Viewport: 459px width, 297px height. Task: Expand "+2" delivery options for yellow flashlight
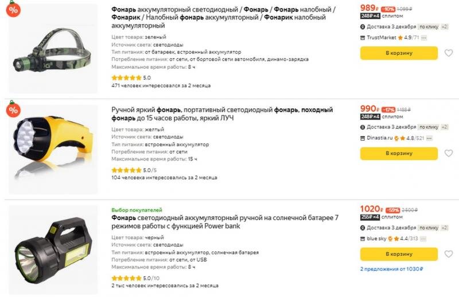pyautogui.click(x=445, y=127)
